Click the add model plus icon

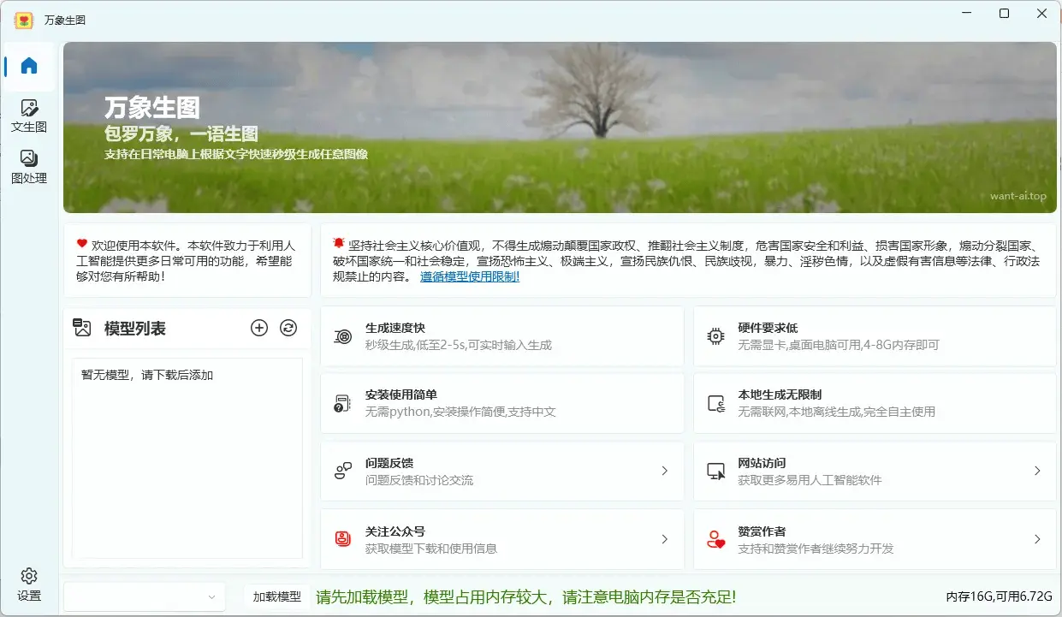click(x=259, y=328)
